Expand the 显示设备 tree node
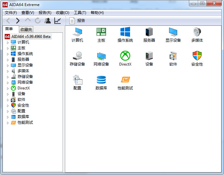224x175 pixels. pyautogui.click(x=8, y=66)
